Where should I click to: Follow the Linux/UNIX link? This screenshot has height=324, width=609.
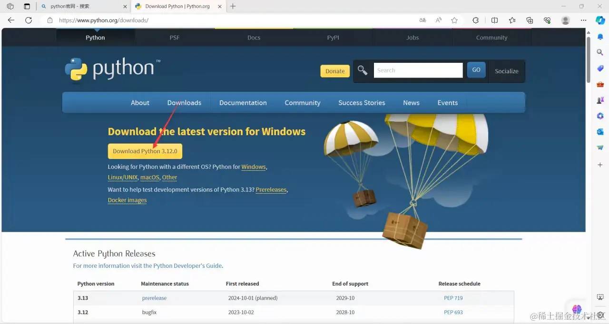pos(123,177)
